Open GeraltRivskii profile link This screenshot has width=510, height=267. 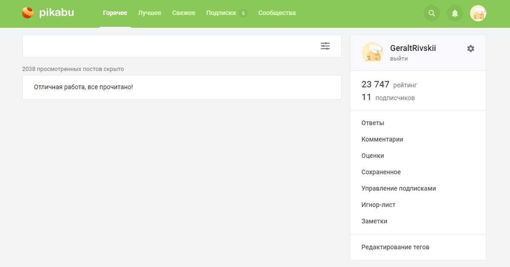pos(413,48)
